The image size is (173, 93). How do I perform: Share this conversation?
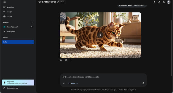click(x=159, y=2)
